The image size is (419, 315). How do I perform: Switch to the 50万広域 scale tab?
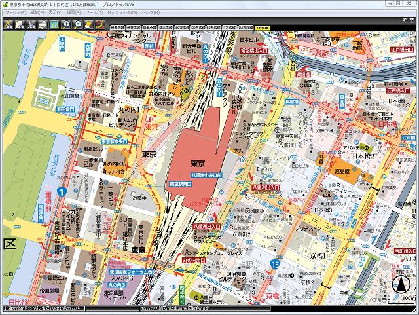click(x=213, y=28)
